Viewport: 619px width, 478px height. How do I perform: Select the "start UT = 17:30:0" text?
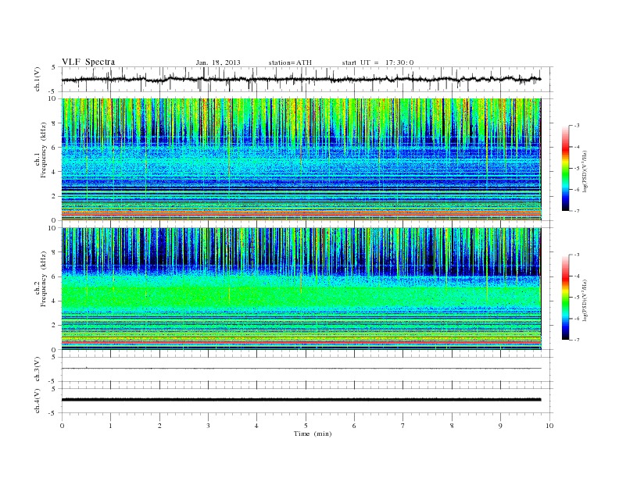(377, 62)
